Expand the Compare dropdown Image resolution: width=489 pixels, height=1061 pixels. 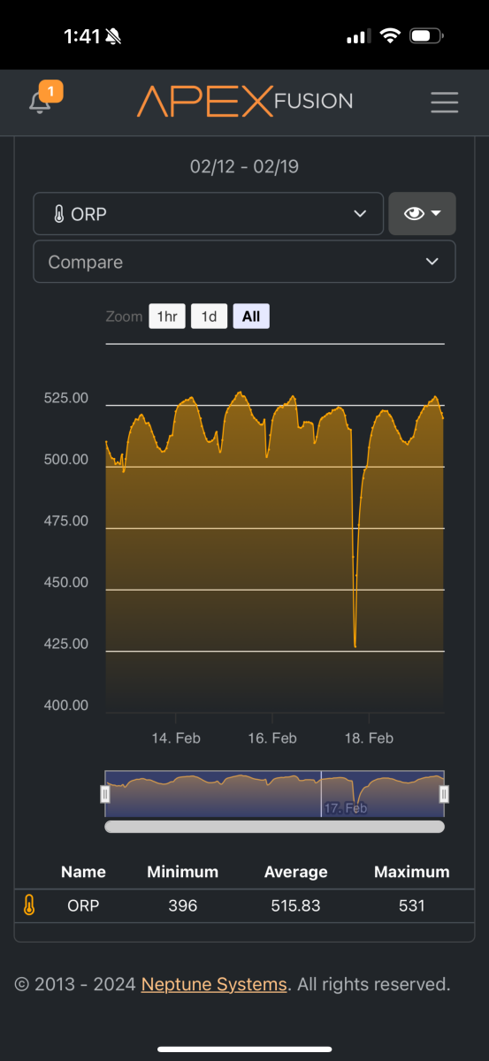244,262
